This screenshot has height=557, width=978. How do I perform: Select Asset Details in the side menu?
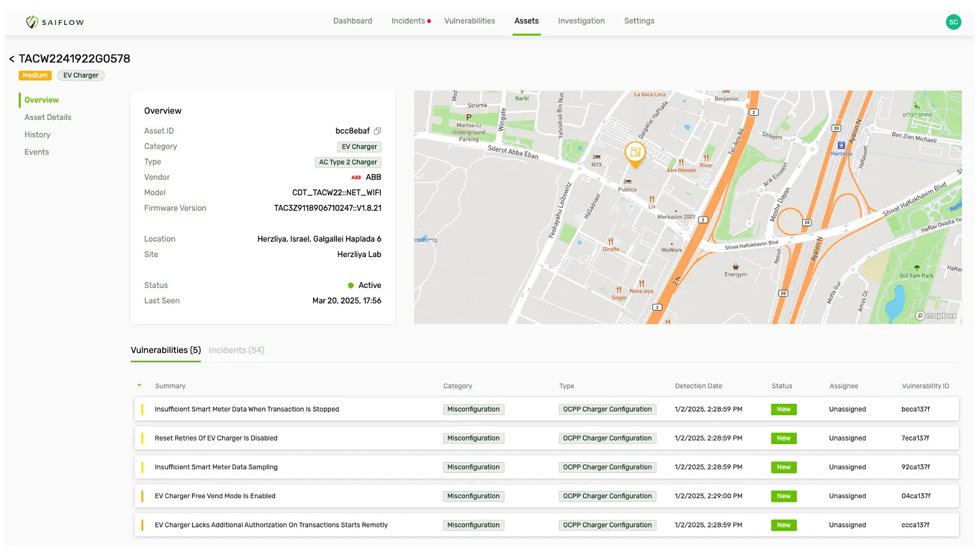pyautogui.click(x=48, y=118)
